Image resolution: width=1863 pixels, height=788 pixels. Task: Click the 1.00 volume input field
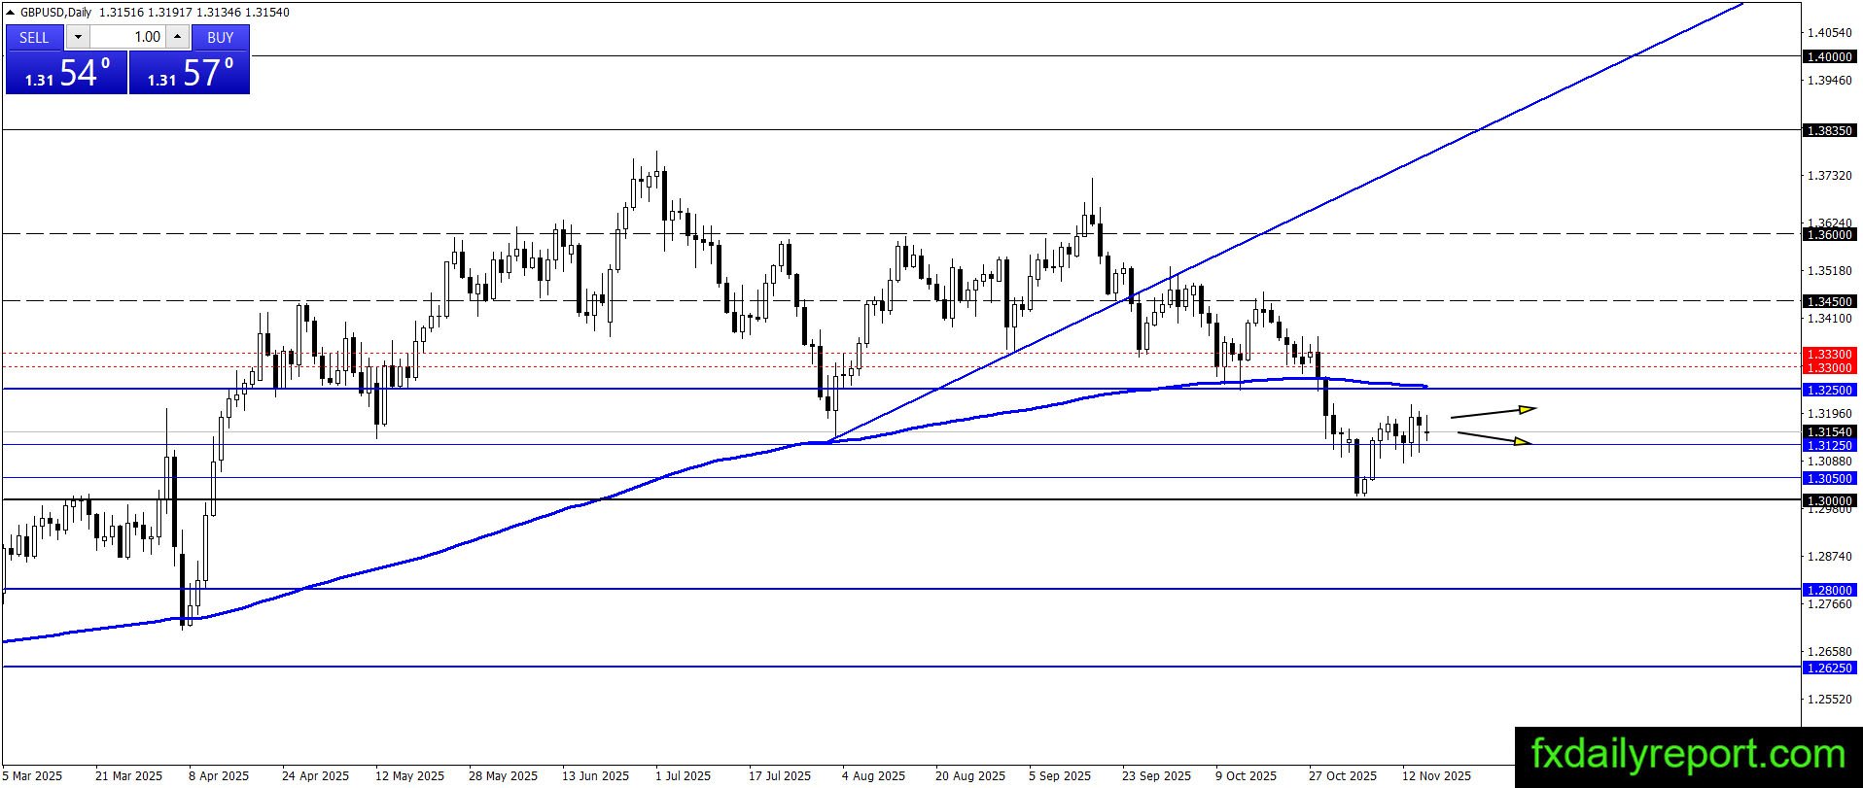[127, 37]
